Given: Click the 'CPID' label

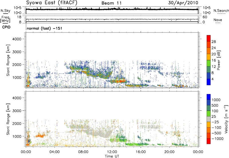Looking at the screenshot, I should click(6, 27).
